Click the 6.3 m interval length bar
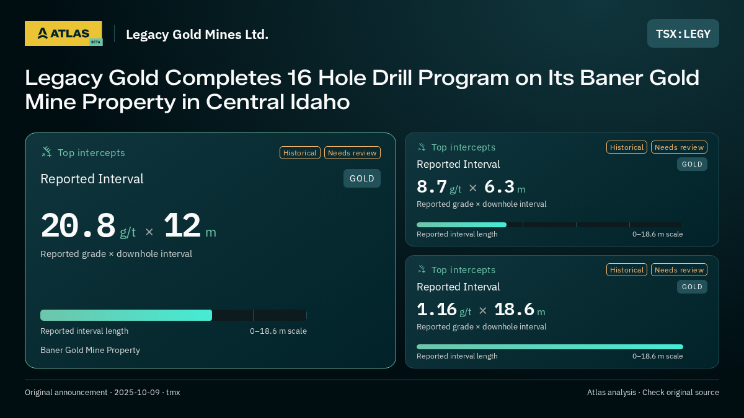This screenshot has height=418, width=744. click(550, 225)
